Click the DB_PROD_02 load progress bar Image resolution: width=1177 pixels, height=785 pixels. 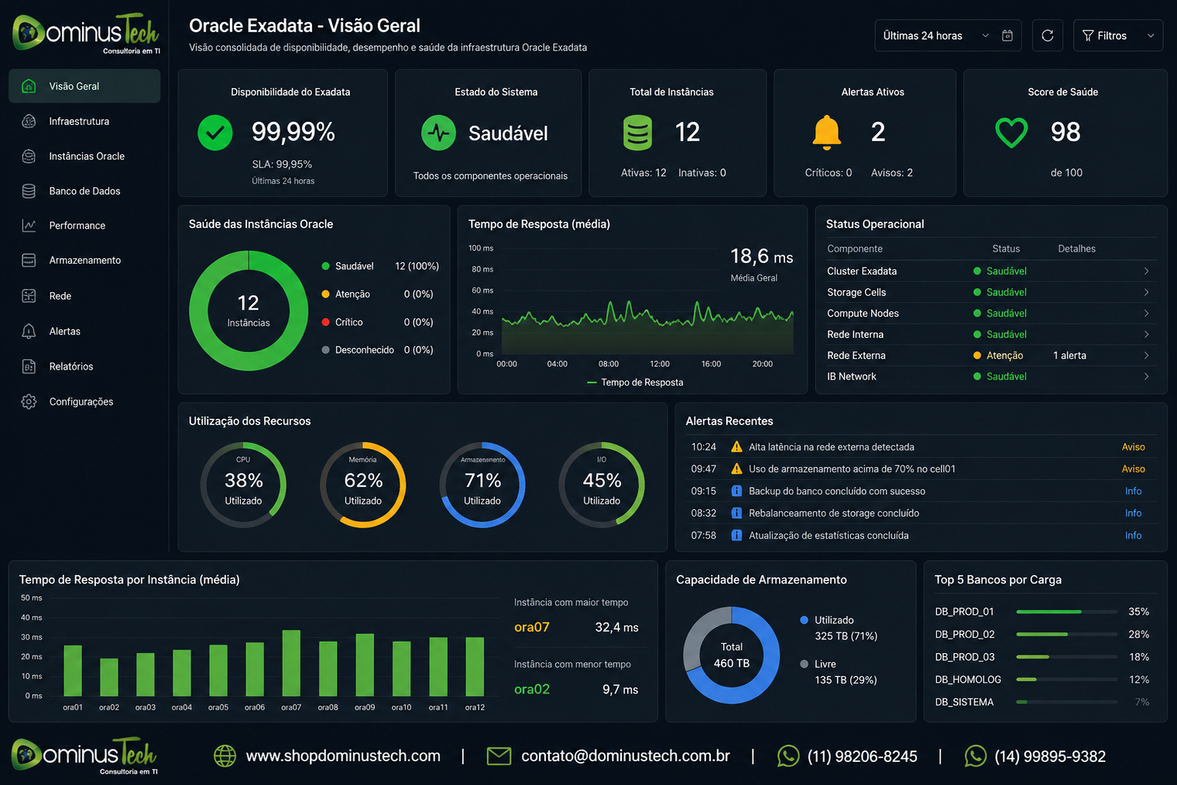(x=1067, y=635)
